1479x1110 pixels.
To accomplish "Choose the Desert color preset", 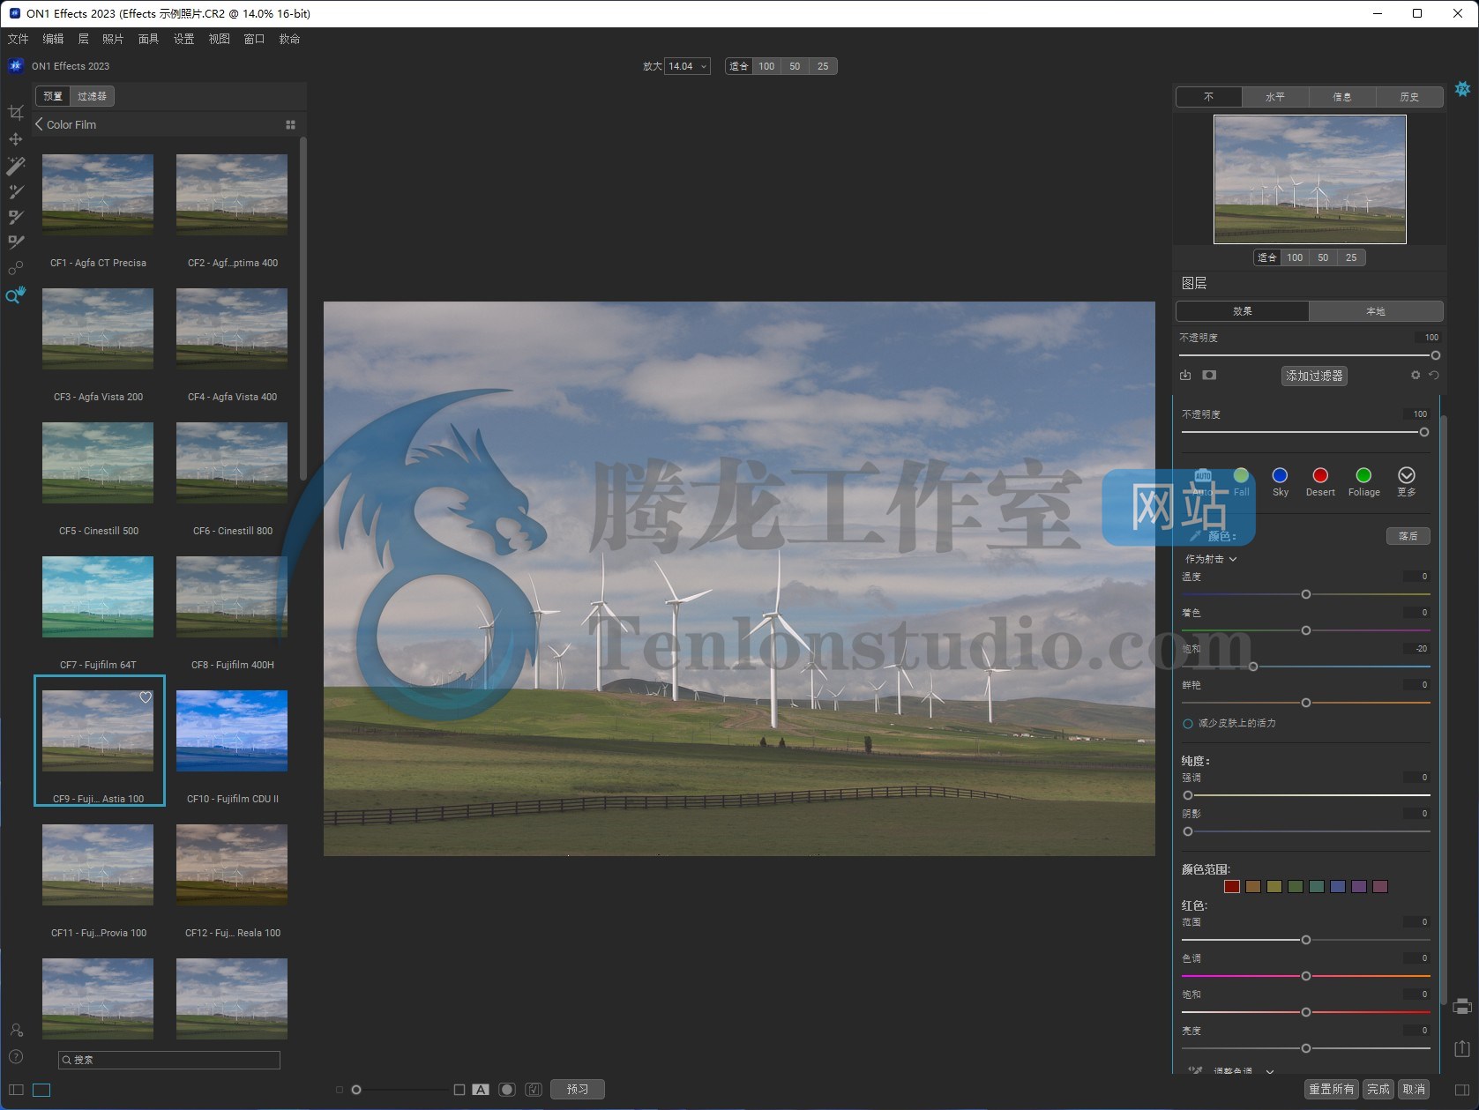I will [1319, 481].
